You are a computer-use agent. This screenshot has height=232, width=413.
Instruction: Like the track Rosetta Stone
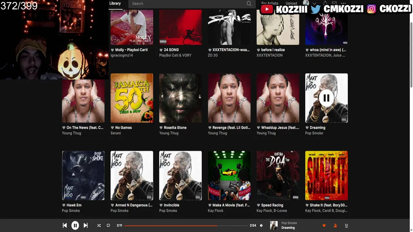(x=161, y=128)
